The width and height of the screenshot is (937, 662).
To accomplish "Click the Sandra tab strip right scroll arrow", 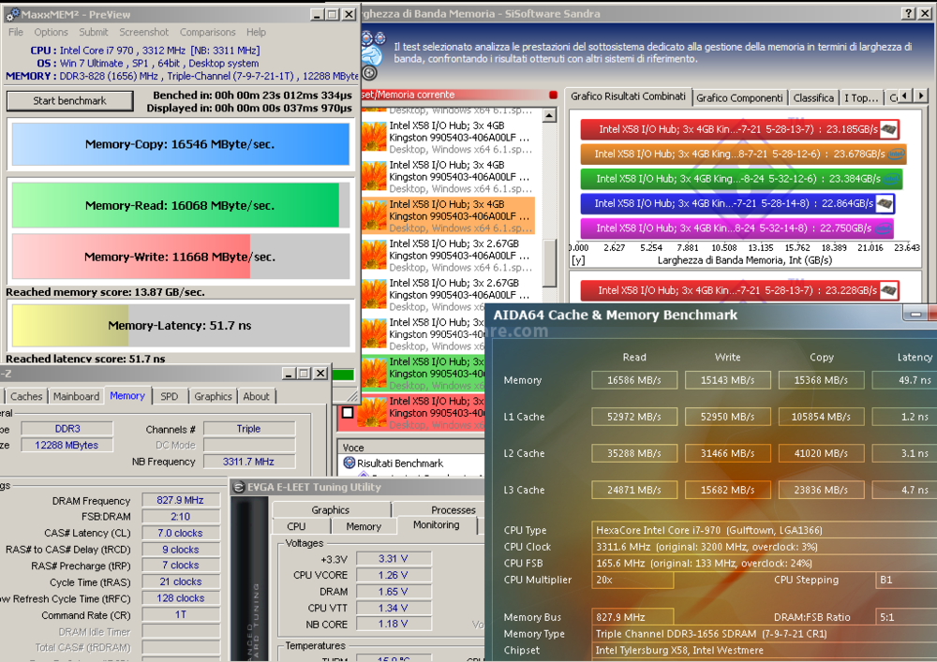I will pyautogui.click(x=920, y=96).
